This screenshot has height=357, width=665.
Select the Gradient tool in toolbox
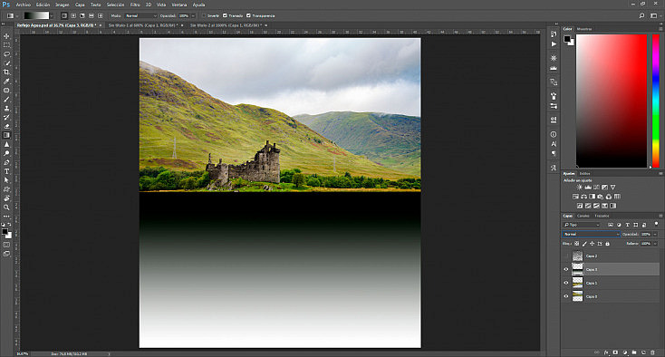click(6, 135)
